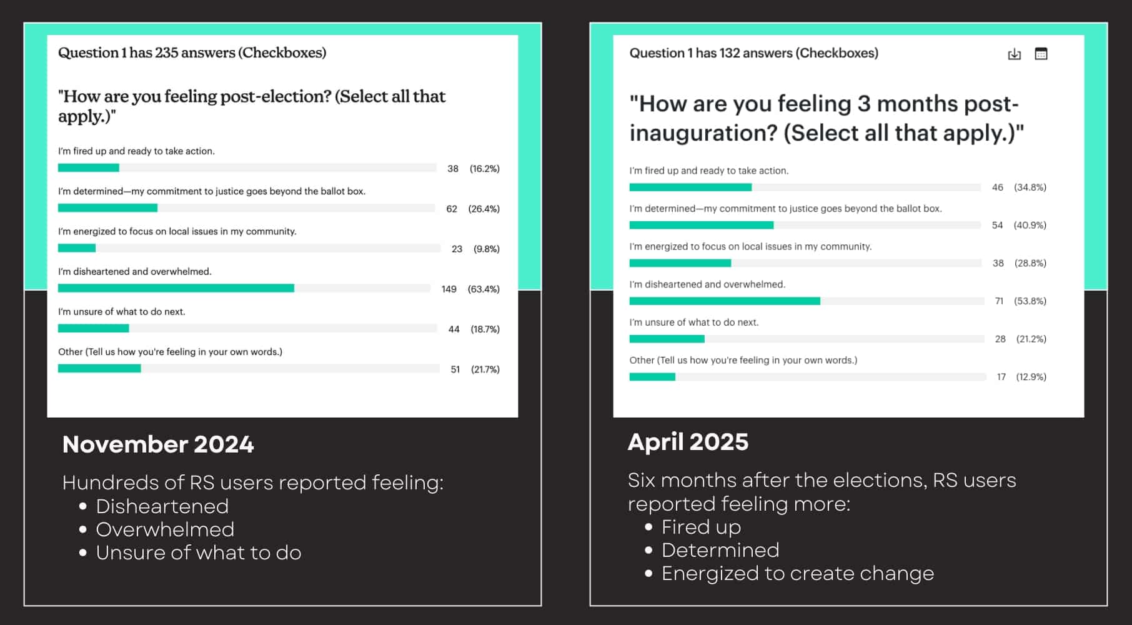Click '3 months post-inauguration' question title
1132x625 pixels.
[x=826, y=118]
